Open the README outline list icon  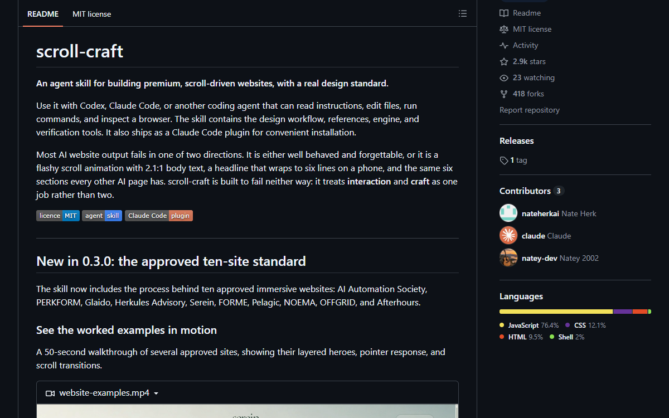tap(462, 14)
